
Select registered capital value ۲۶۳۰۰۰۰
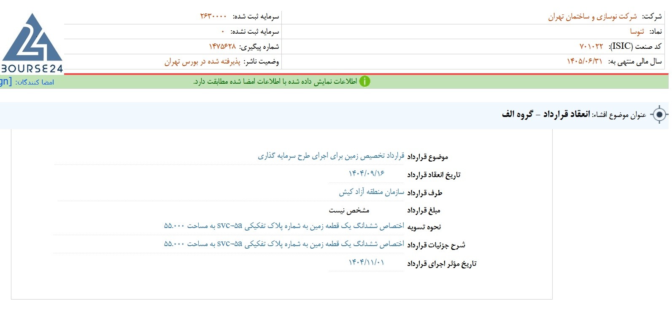pos(213,16)
